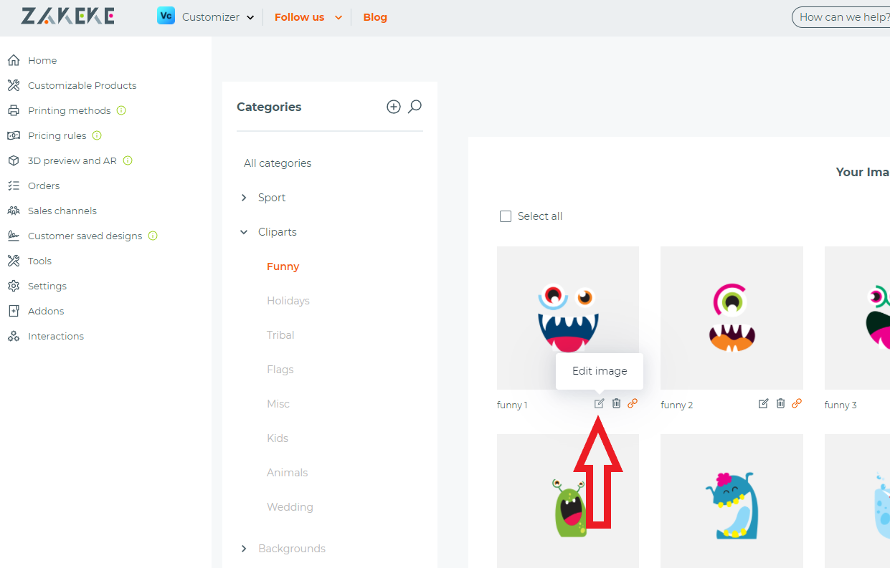Delete funny 1 with trash icon

(x=616, y=404)
